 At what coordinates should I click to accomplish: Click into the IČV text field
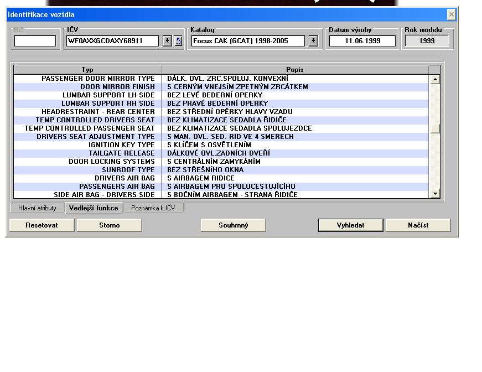(x=113, y=41)
